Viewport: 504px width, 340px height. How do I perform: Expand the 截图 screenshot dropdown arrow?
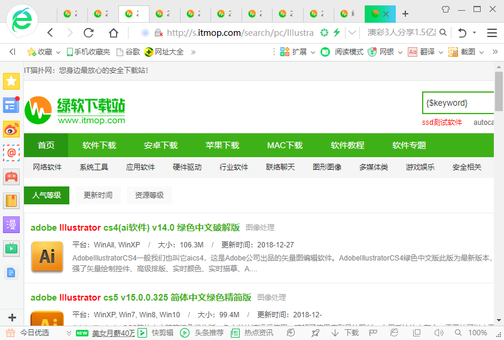pos(481,52)
